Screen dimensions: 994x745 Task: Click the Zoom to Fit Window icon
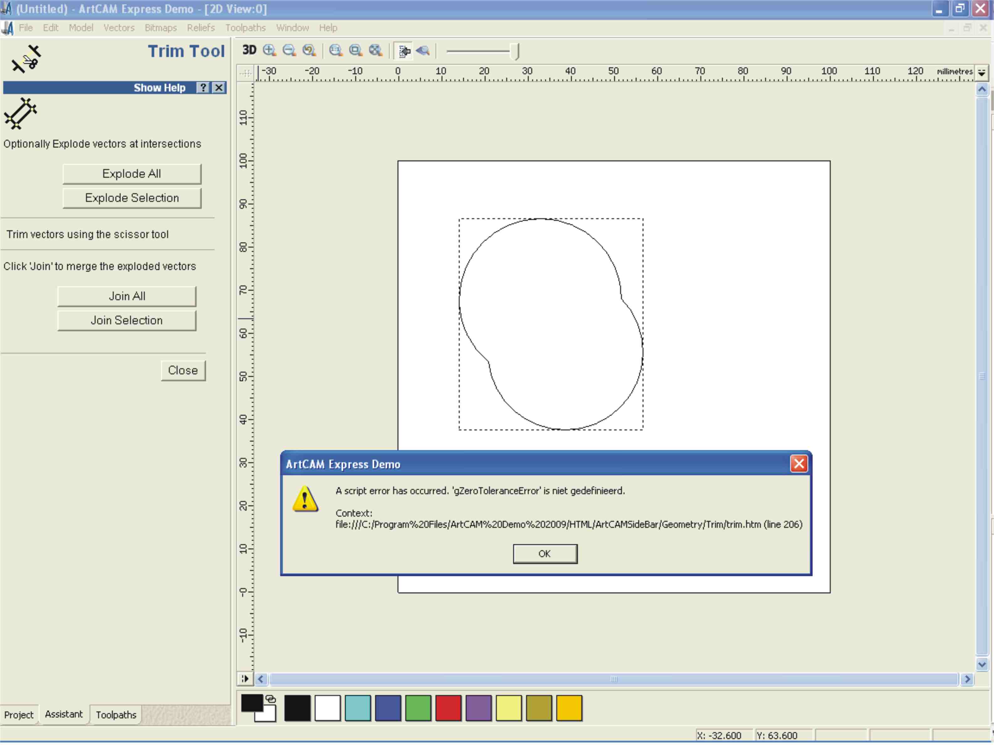pos(355,50)
